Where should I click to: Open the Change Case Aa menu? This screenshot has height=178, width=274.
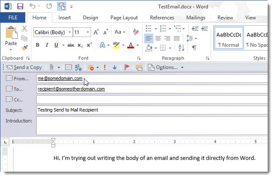tap(120, 32)
